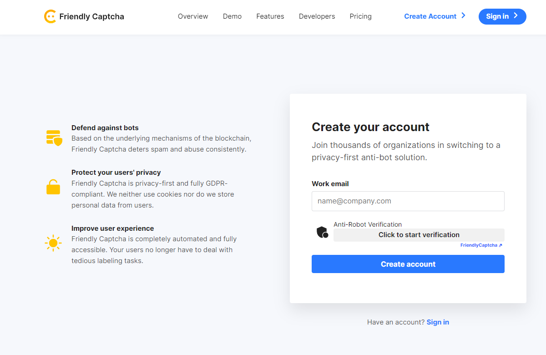Image resolution: width=546 pixels, height=355 pixels.
Task: Click the Create Account link in header
Action: coord(430,16)
